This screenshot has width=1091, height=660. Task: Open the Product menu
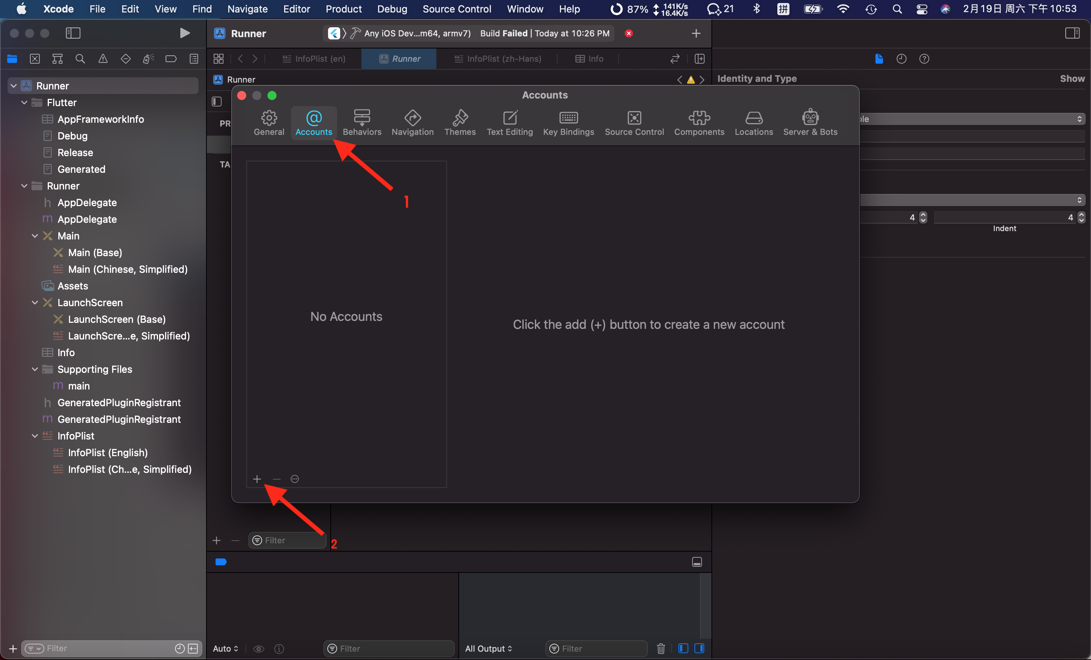pyautogui.click(x=343, y=9)
